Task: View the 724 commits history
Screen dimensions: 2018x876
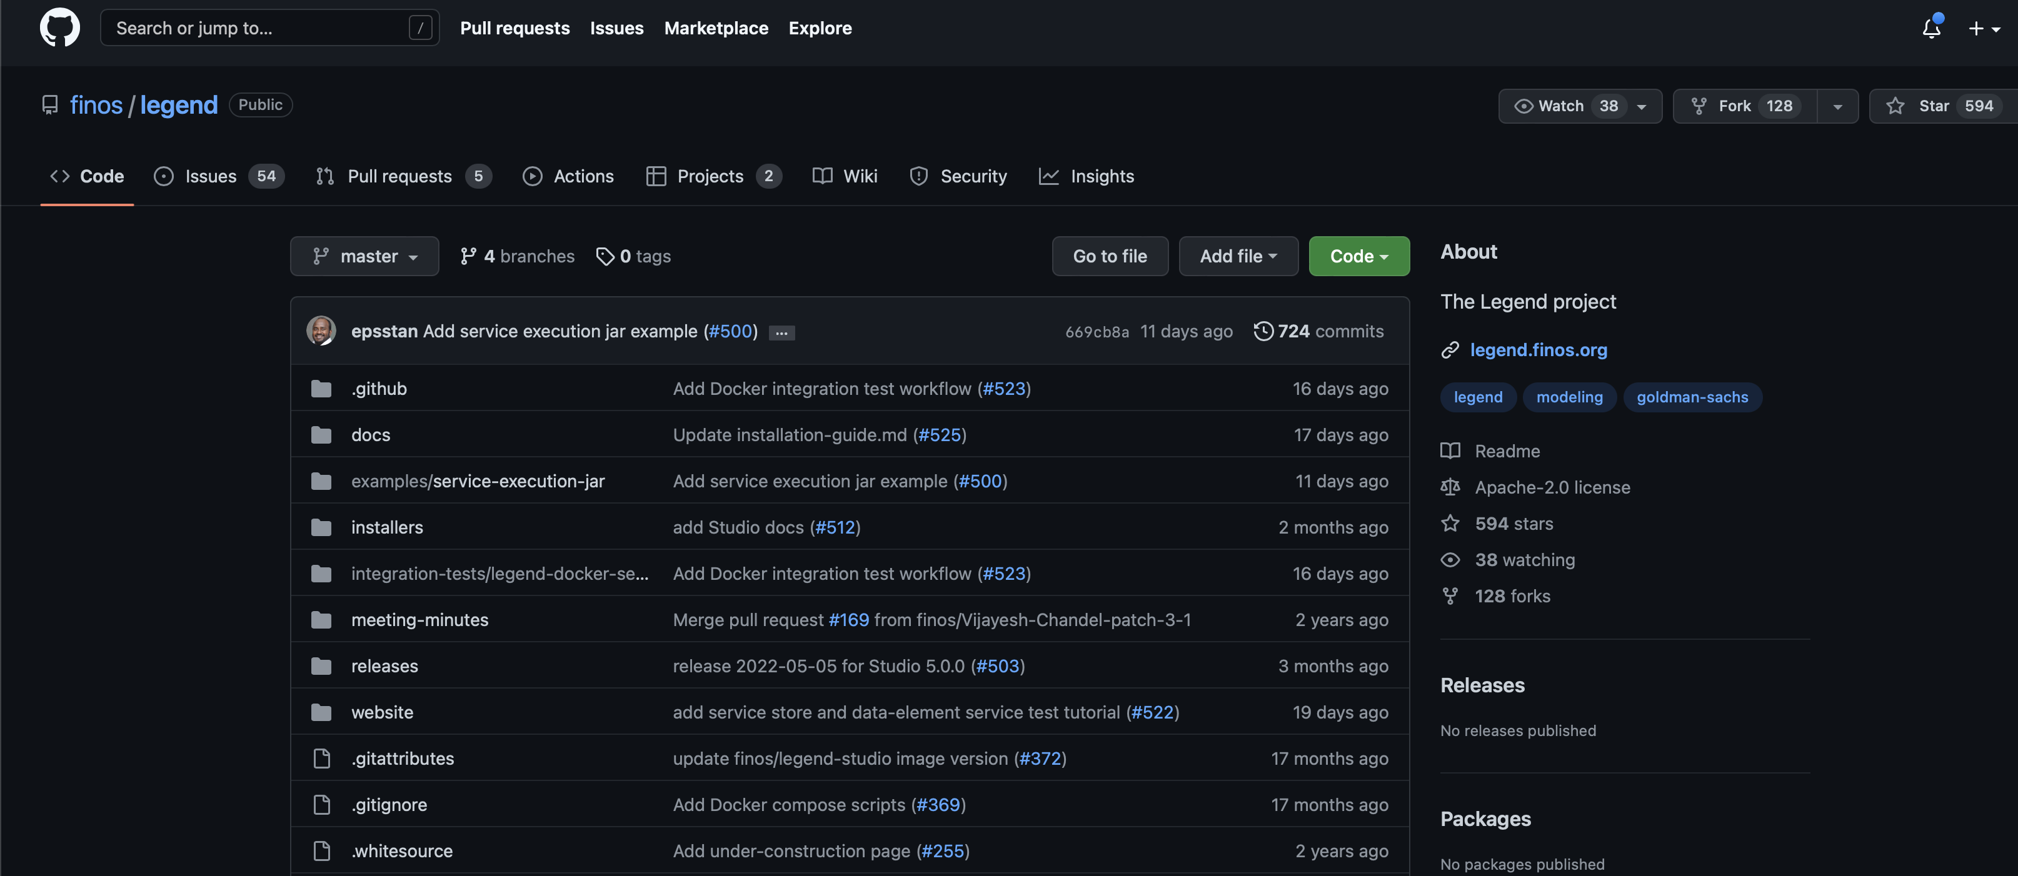Action: click(1318, 331)
